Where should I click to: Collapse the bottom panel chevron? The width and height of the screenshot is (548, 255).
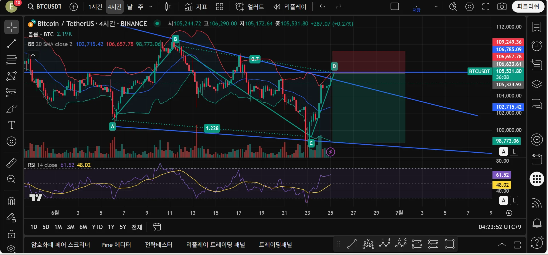(x=502, y=244)
